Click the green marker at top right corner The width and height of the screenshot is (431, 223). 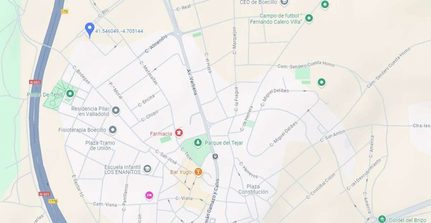pyautogui.click(x=325, y=5)
